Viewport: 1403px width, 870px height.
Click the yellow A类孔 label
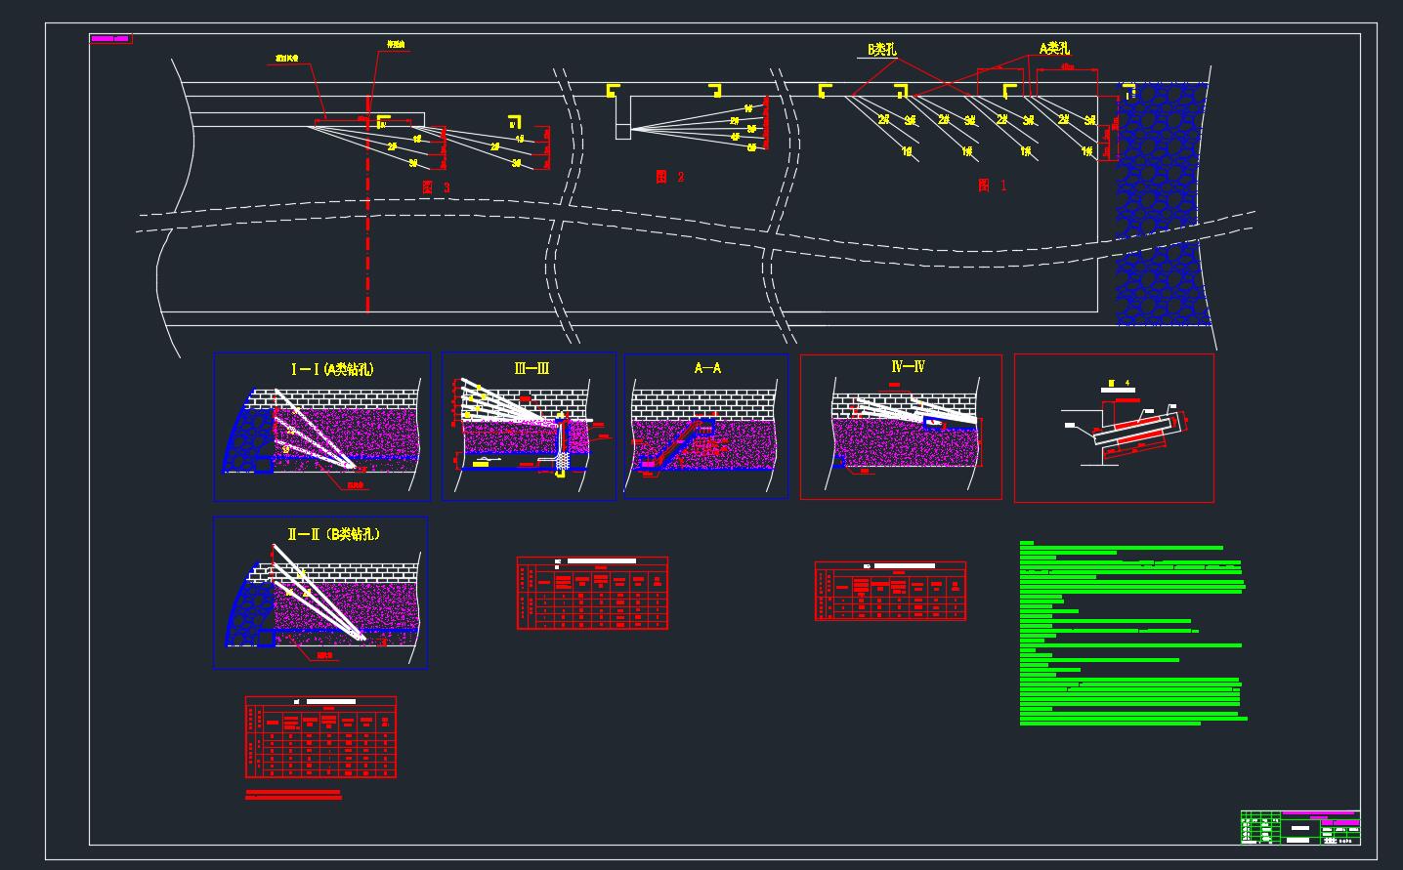(1054, 48)
